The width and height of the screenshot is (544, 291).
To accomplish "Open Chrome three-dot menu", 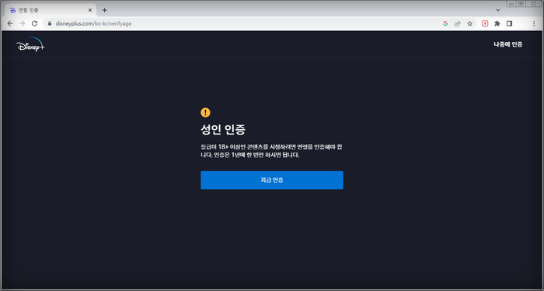I will coord(534,23).
